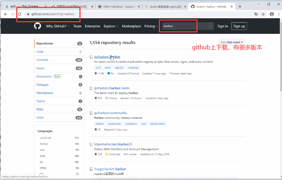The image size is (282, 180).
Task: Click star count 35 of goharbor/community
Action: [x=97, y=130]
